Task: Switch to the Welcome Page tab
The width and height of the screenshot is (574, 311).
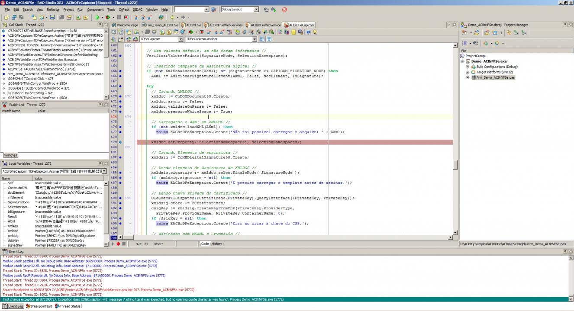Action: click(124, 25)
